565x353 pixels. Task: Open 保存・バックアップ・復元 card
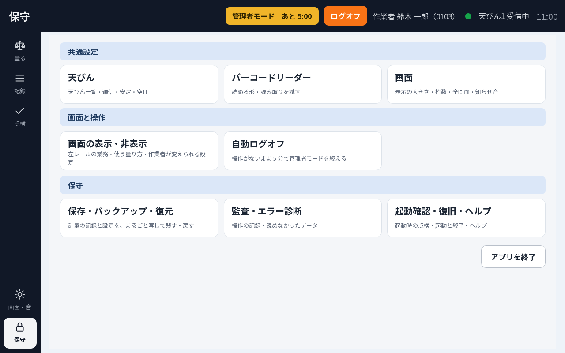click(139, 218)
